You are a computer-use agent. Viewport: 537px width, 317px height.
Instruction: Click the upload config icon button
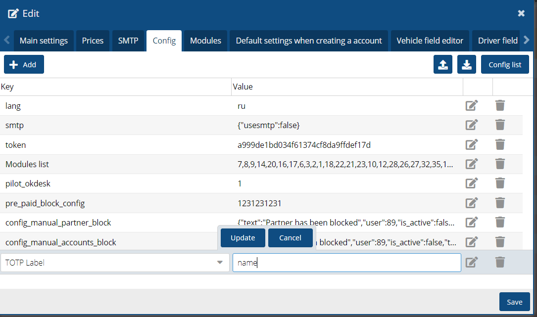coord(442,65)
